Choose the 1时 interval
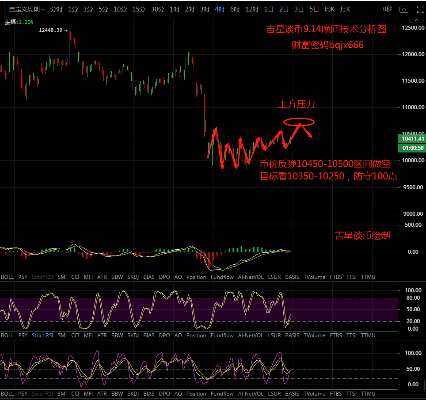 coord(175,9)
